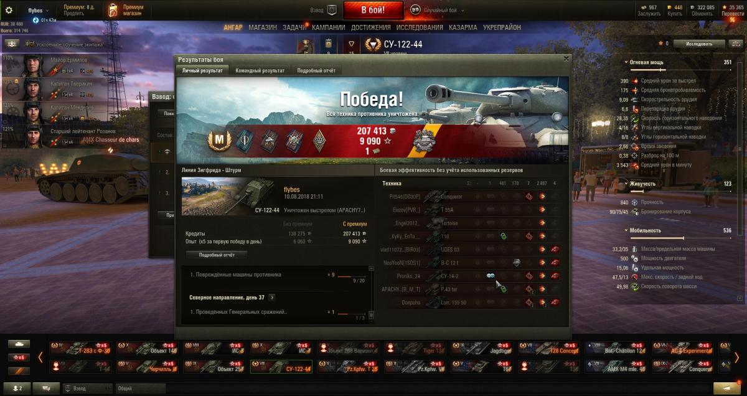This screenshot has height=396, width=747.
Task: Click the mission list scrollbar
Action: (372, 293)
